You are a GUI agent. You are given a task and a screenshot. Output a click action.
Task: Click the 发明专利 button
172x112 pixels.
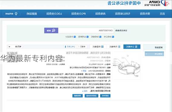tap(105, 96)
